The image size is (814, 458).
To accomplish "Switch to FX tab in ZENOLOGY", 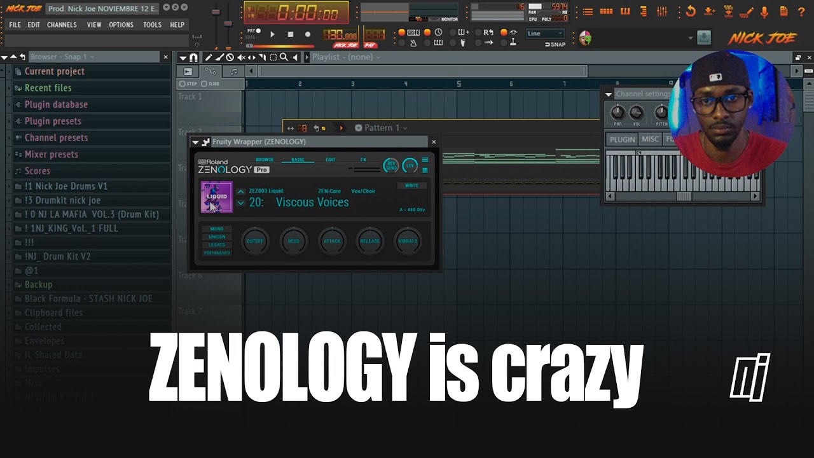I will click(363, 160).
